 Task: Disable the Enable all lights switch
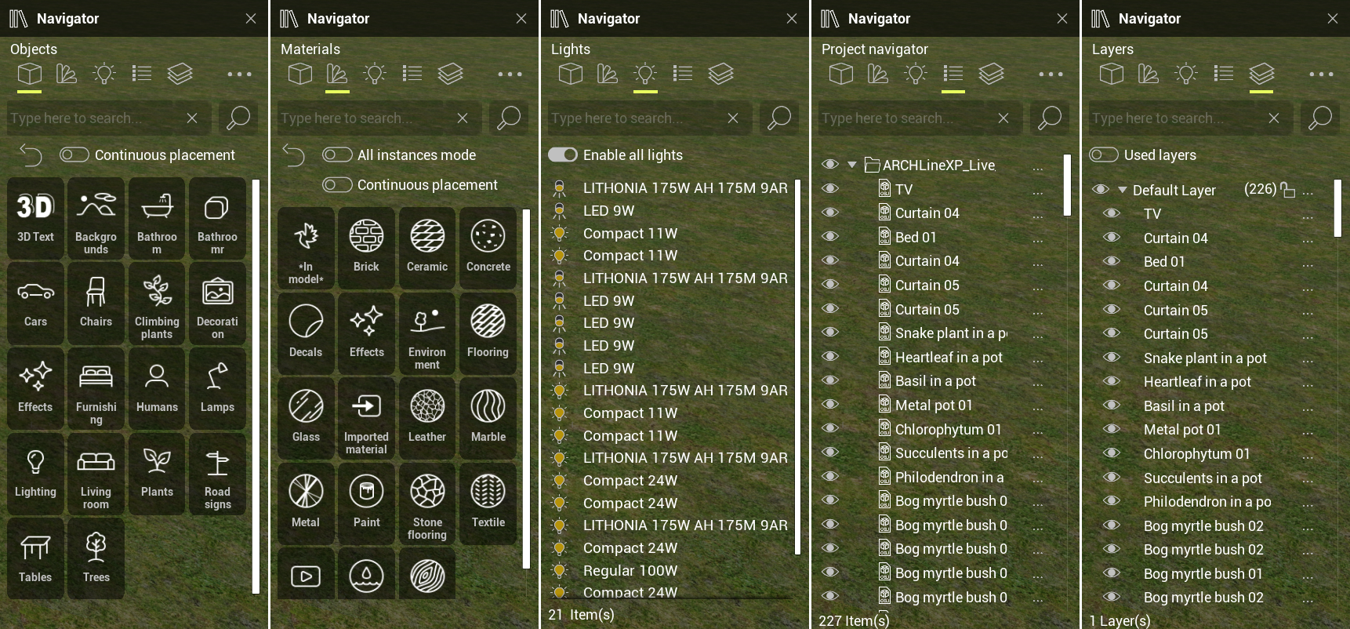[563, 155]
